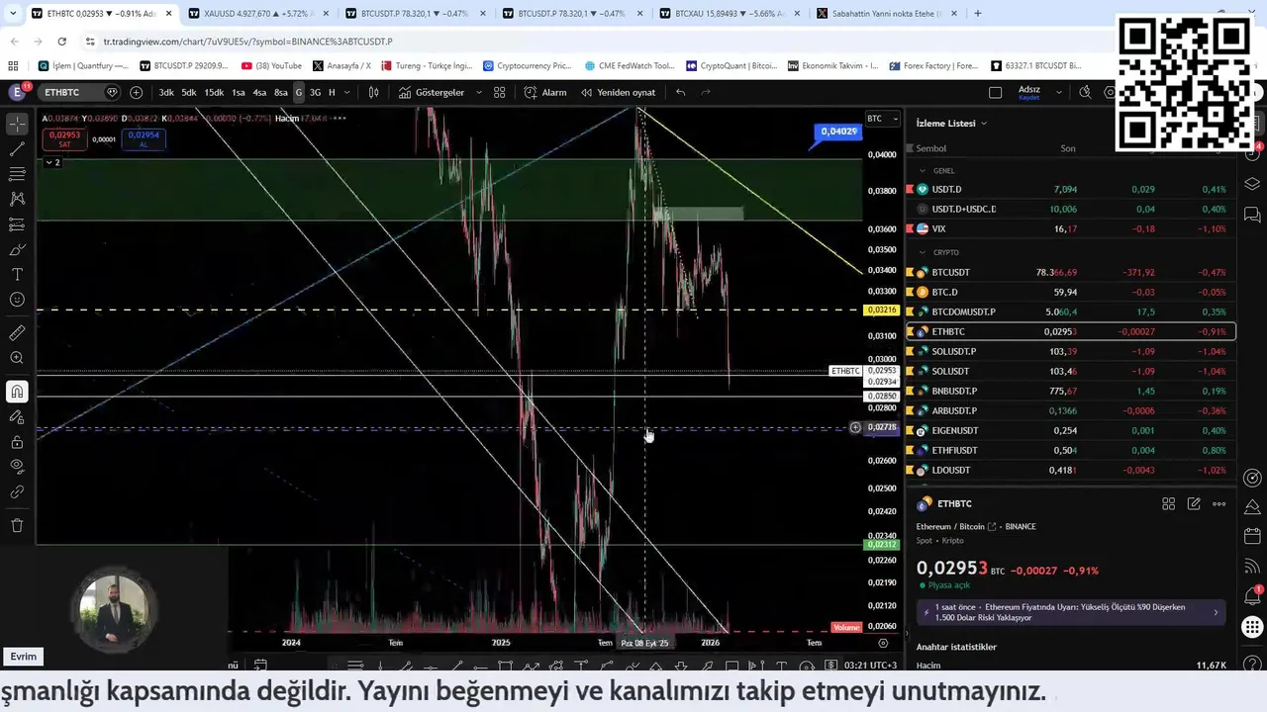Select the 3dk timeframe

coord(166,92)
